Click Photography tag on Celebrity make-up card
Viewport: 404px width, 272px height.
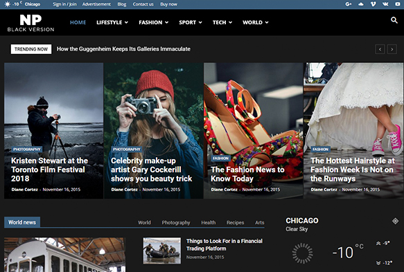pos(127,149)
